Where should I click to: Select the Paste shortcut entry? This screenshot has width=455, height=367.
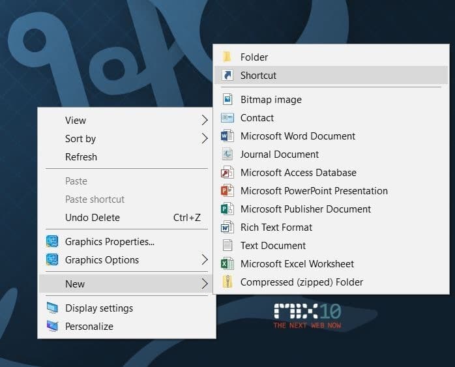pyautogui.click(x=126, y=199)
